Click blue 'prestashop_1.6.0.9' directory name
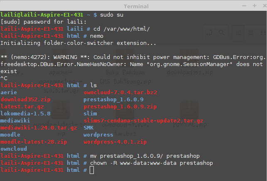Screen dimensions: 267x181 point(113,100)
